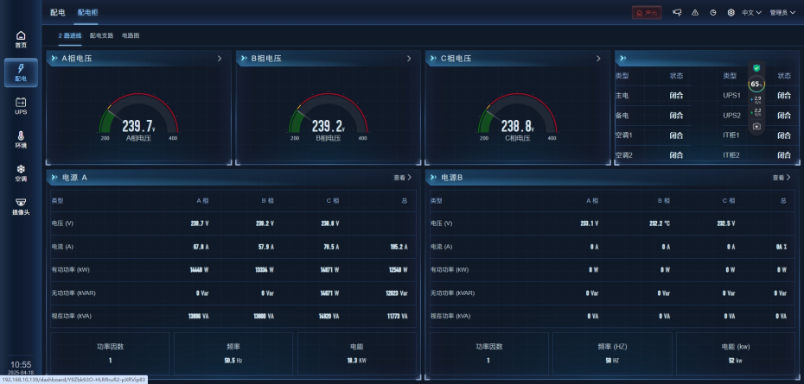The width and height of the screenshot is (804, 384).
Task: Expand the B相电压 panel arrow
Action: [409, 59]
